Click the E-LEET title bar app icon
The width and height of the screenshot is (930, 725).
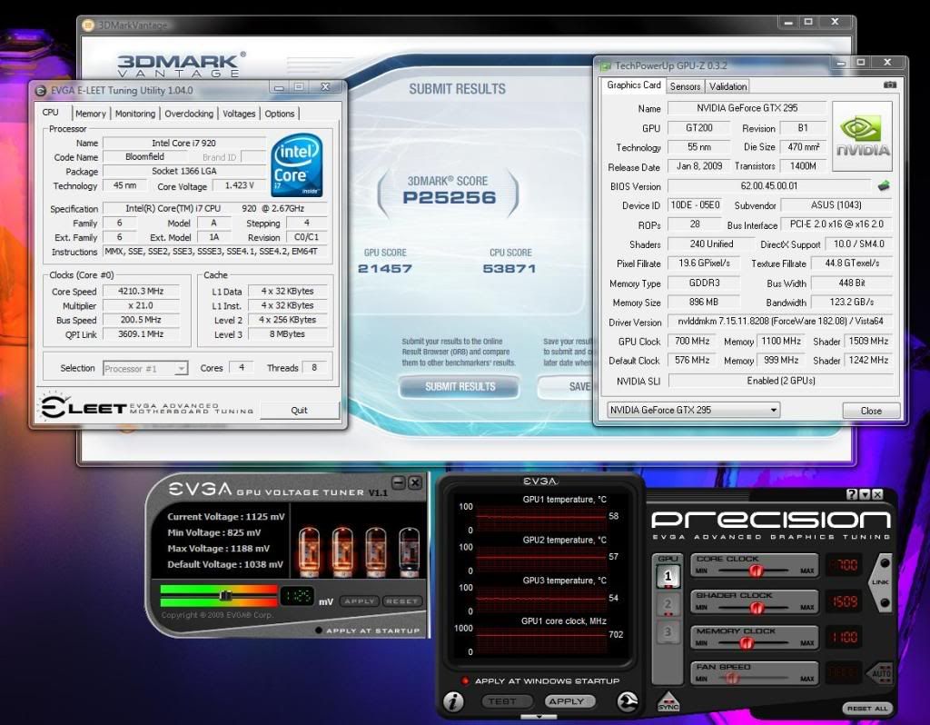[41, 91]
